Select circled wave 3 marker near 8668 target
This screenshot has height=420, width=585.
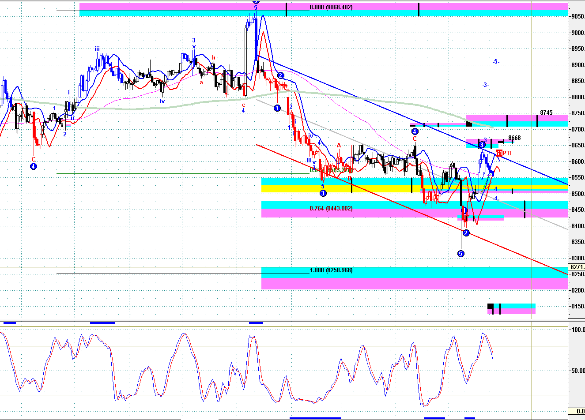coord(482,145)
